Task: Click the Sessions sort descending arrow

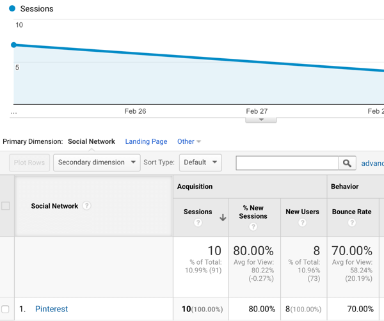Action: 223,217
